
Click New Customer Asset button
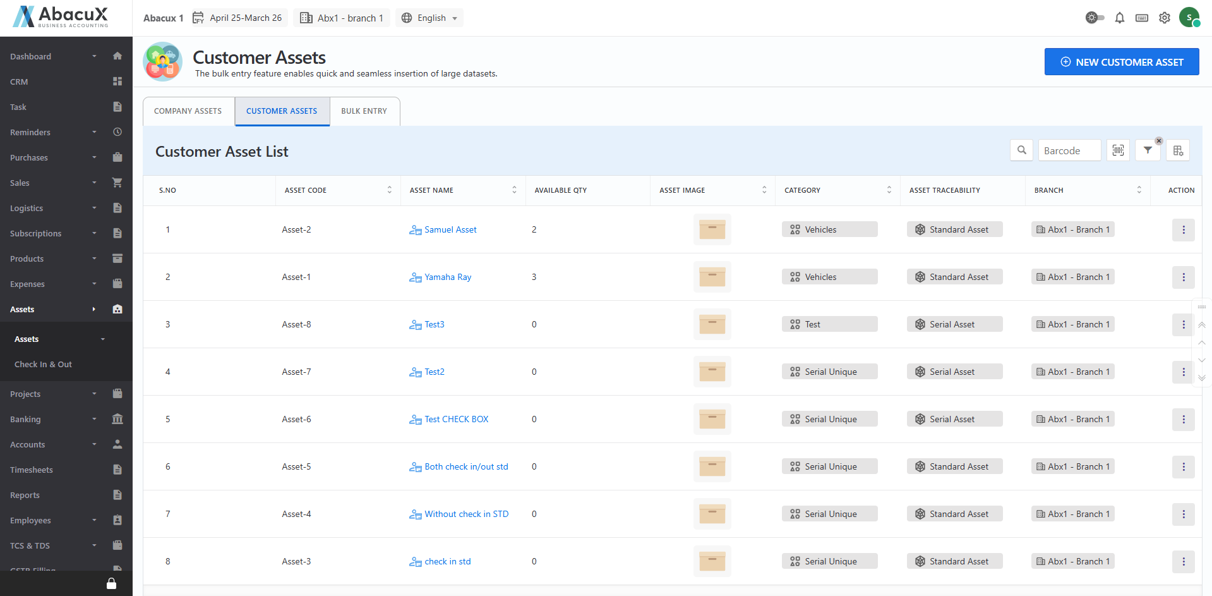tap(1121, 62)
